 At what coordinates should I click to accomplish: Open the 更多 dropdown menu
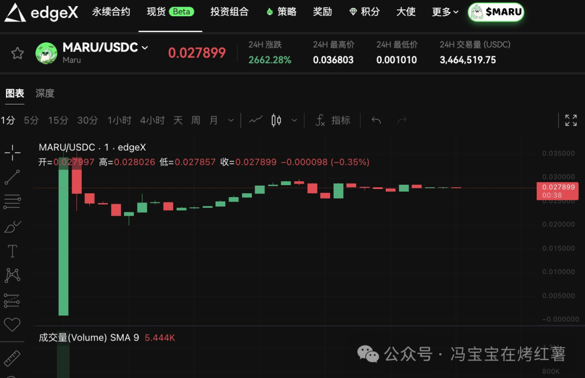click(x=445, y=12)
